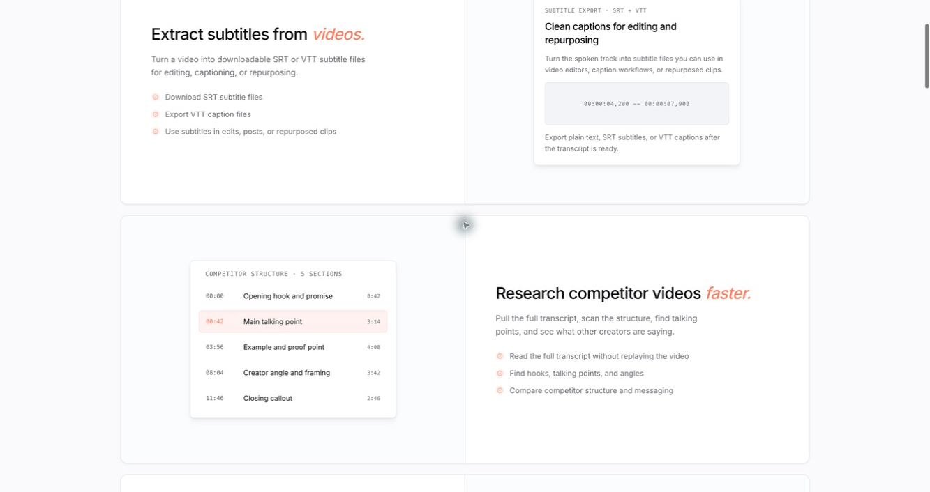Click the Clean captions for editing heading

[x=610, y=33]
